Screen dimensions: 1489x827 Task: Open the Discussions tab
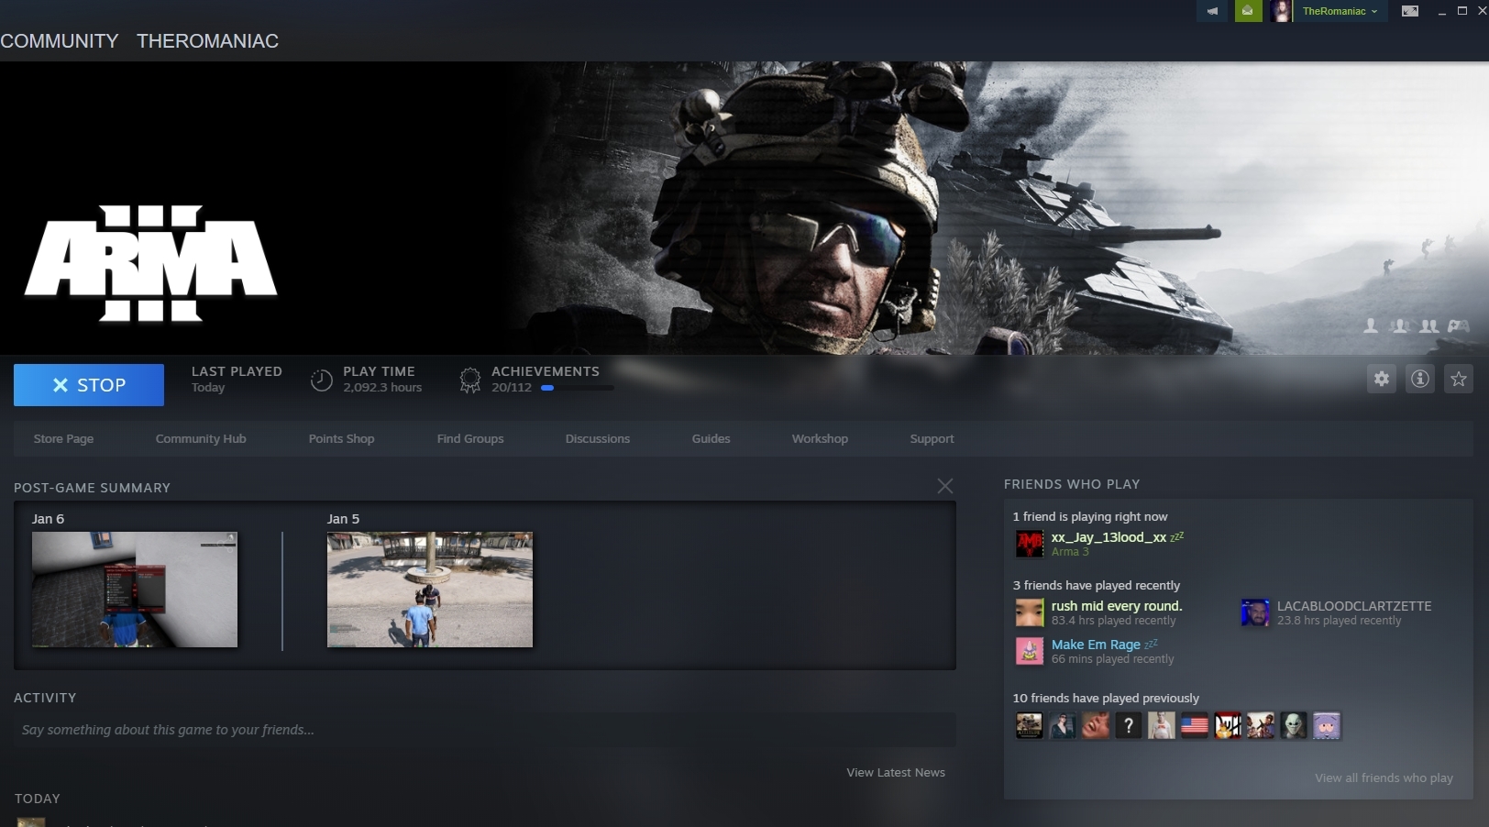(598, 438)
